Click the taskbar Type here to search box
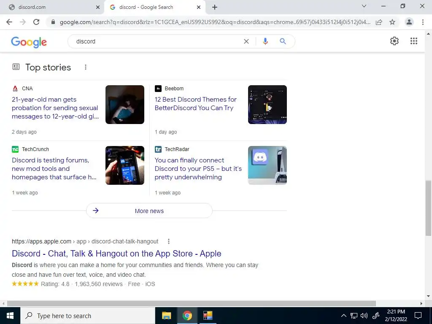This screenshot has height=324, width=432. pyautogui.click(x=88, y=316)
